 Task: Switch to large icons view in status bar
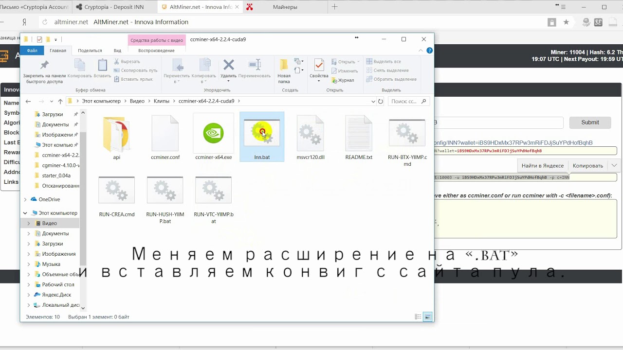click(428, 317)
